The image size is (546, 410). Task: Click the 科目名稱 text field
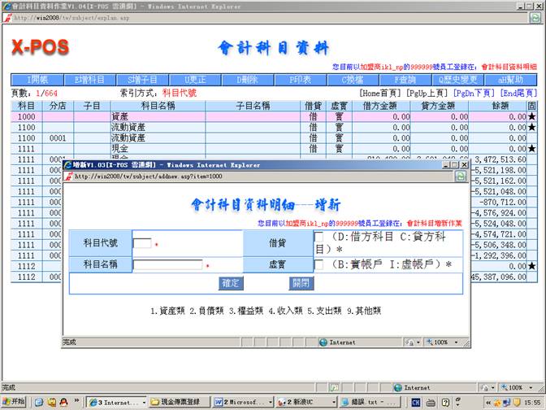(x=167, y=264)
